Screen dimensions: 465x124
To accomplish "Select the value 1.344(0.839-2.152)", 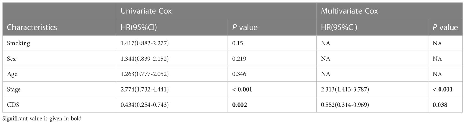I will [145, 59].
